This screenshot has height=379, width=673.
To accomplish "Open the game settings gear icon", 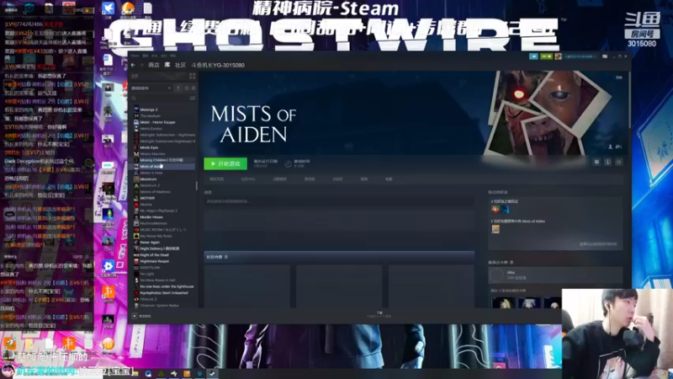I will coord(596,162).
